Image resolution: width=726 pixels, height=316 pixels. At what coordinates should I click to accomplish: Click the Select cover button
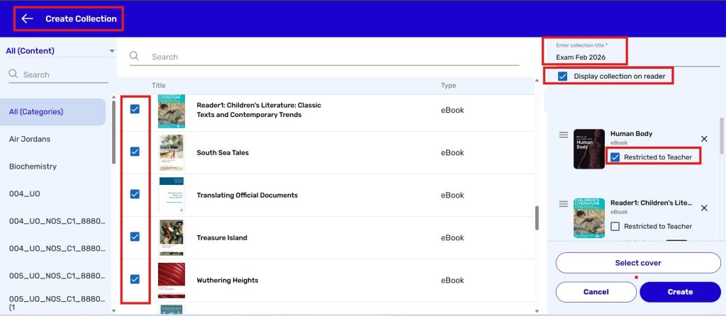637,263
